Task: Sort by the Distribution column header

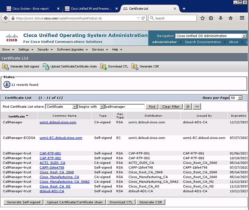Action: click(x=153, y=116)
